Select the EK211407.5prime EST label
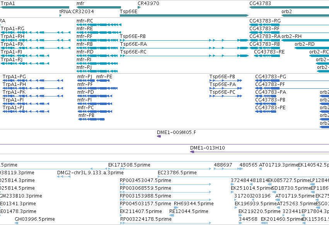329x225 pixels. click(x=141, y=211)
